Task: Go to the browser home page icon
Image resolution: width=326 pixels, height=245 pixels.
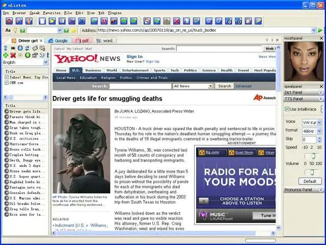Action: 147,21
